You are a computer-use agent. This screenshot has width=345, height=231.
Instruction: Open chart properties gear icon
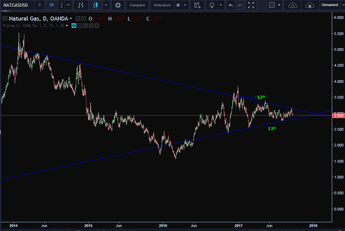pyautogui.click(x=118, y=5)
